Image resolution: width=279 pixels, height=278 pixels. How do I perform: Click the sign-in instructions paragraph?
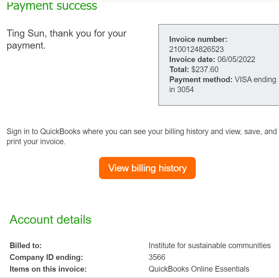click(139, 136)
